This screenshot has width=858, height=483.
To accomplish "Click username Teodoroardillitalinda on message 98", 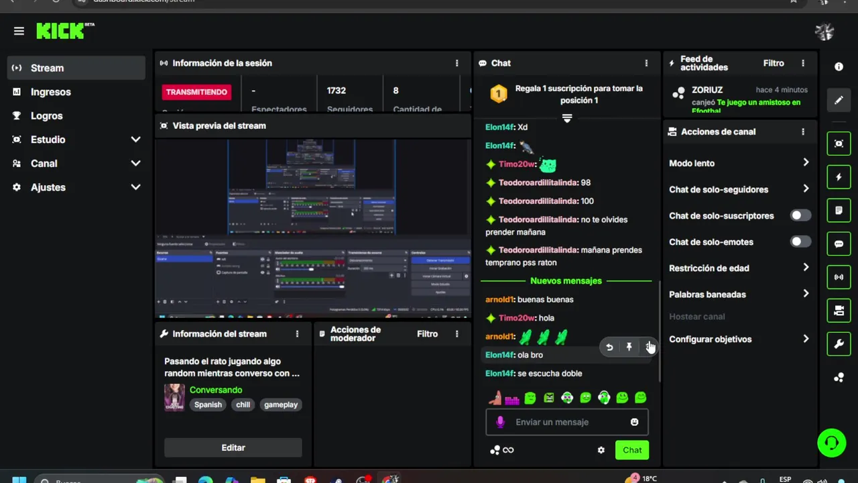I will click(539, 182).
